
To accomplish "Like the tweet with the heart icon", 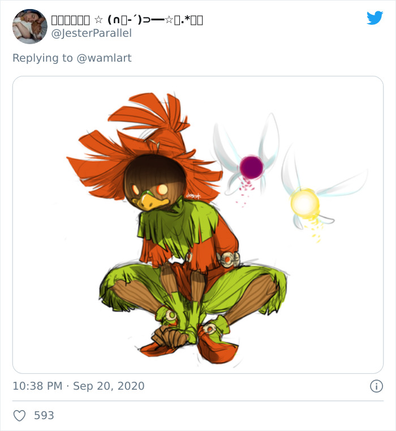I will click(19, 416).
